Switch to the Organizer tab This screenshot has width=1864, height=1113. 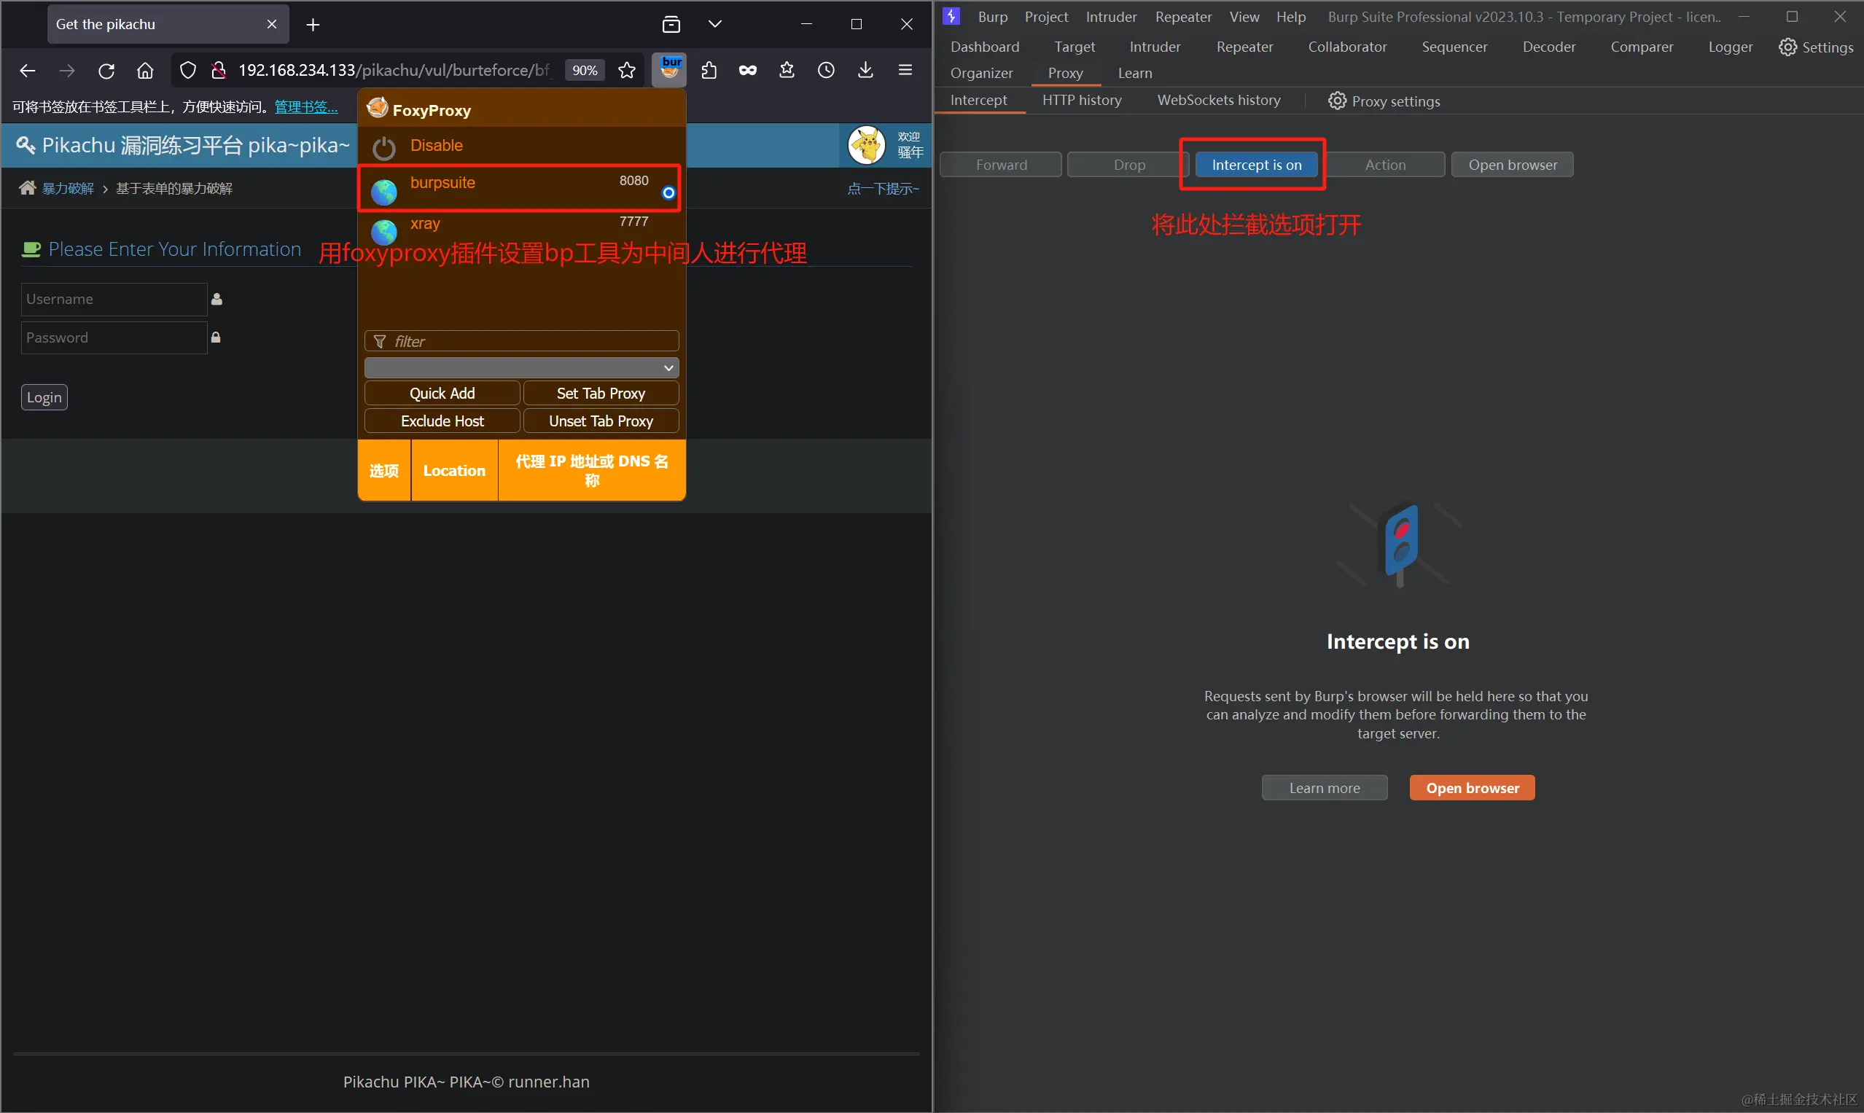[x=982, y=73]
